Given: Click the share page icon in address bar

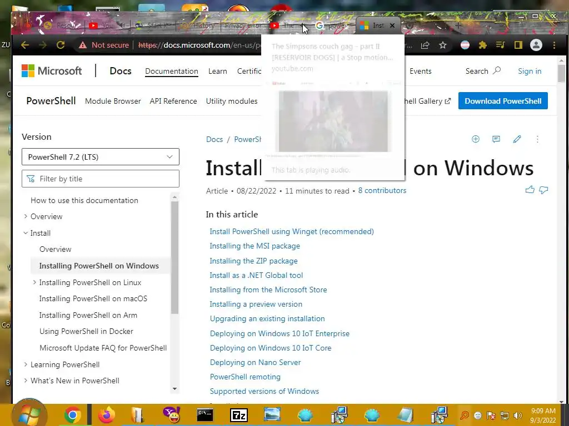Looking at the screenshot, I should 425,45.
